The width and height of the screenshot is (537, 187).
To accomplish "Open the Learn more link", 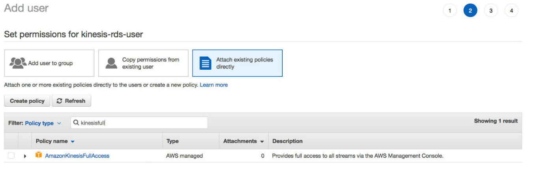I will click(x=214, y=85).
